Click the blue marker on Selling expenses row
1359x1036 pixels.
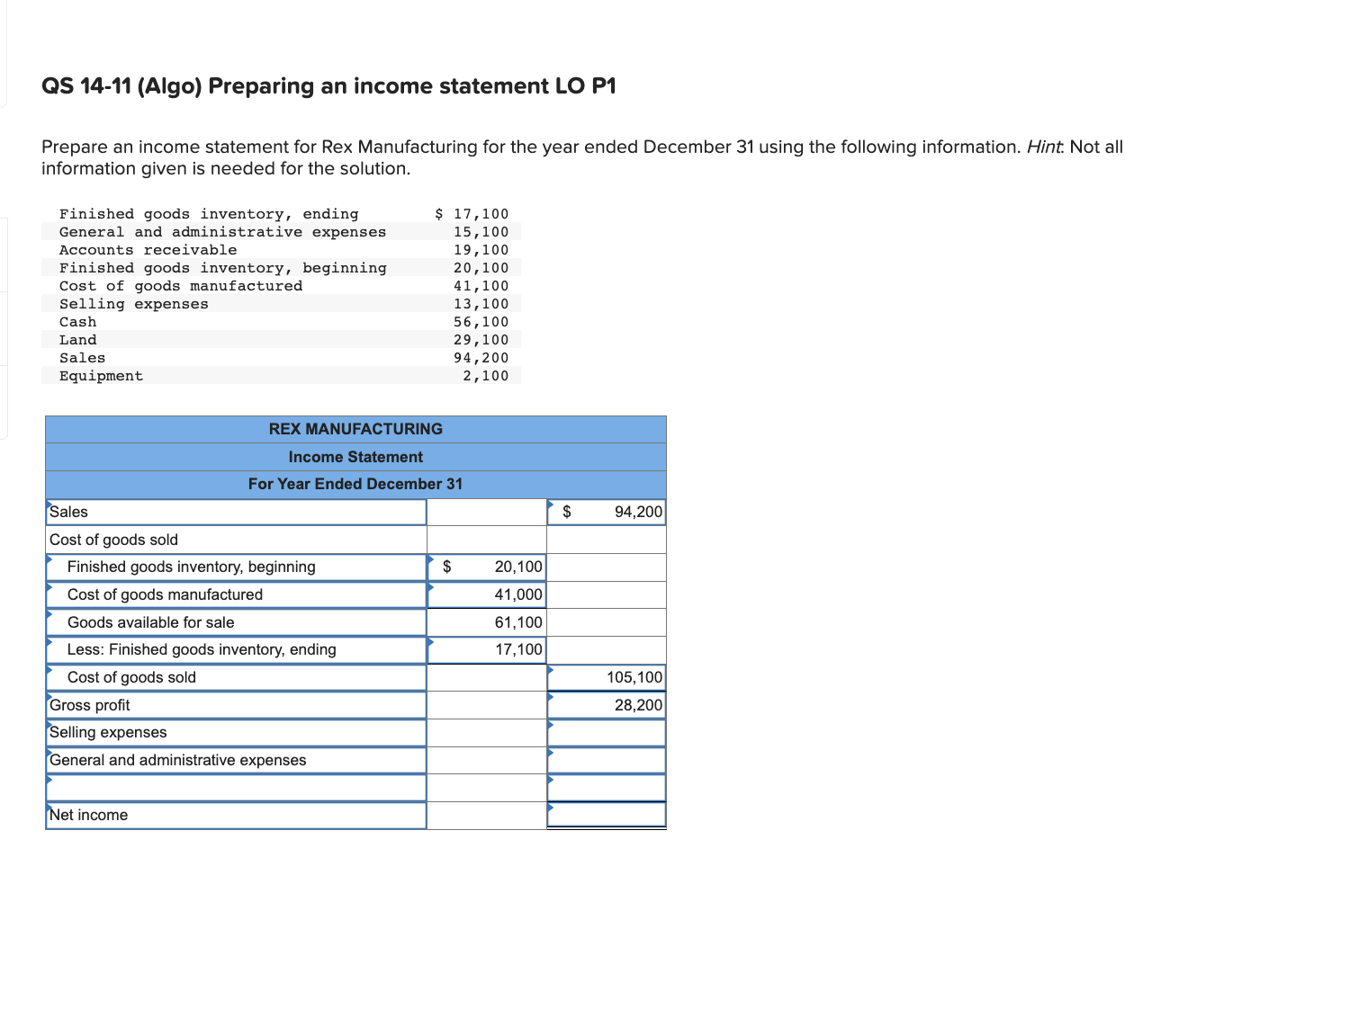point(51,726)
